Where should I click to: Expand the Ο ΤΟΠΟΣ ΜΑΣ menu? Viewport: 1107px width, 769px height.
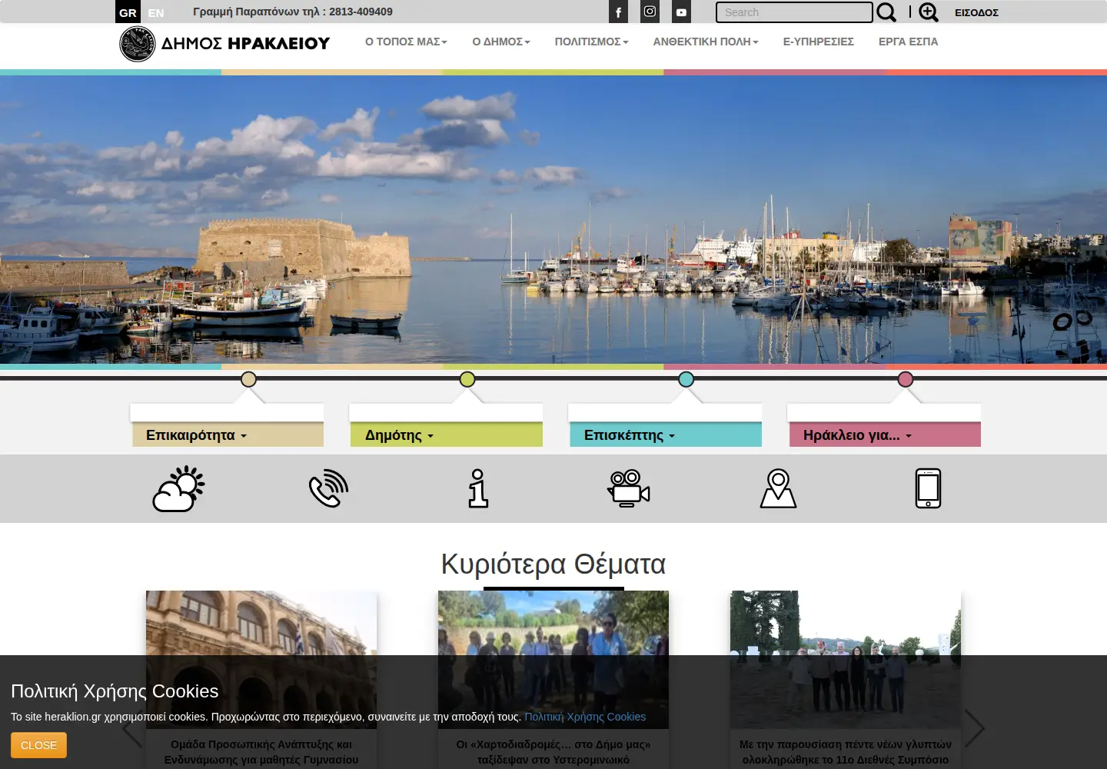(x=406, y=42)
